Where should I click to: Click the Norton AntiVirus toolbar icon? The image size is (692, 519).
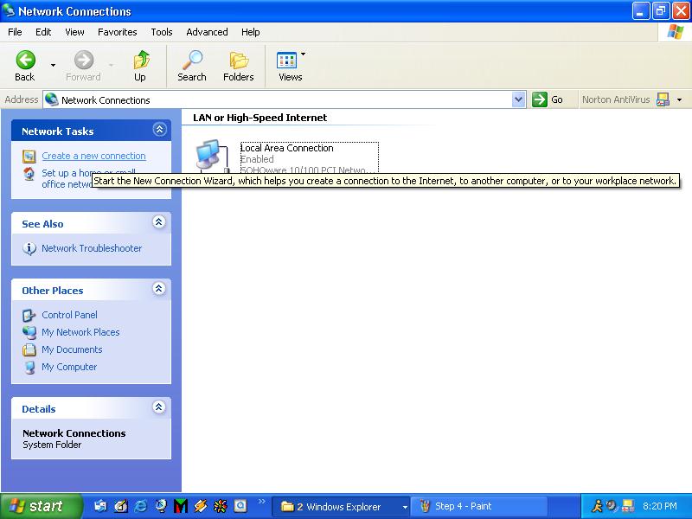pos(663,99)
